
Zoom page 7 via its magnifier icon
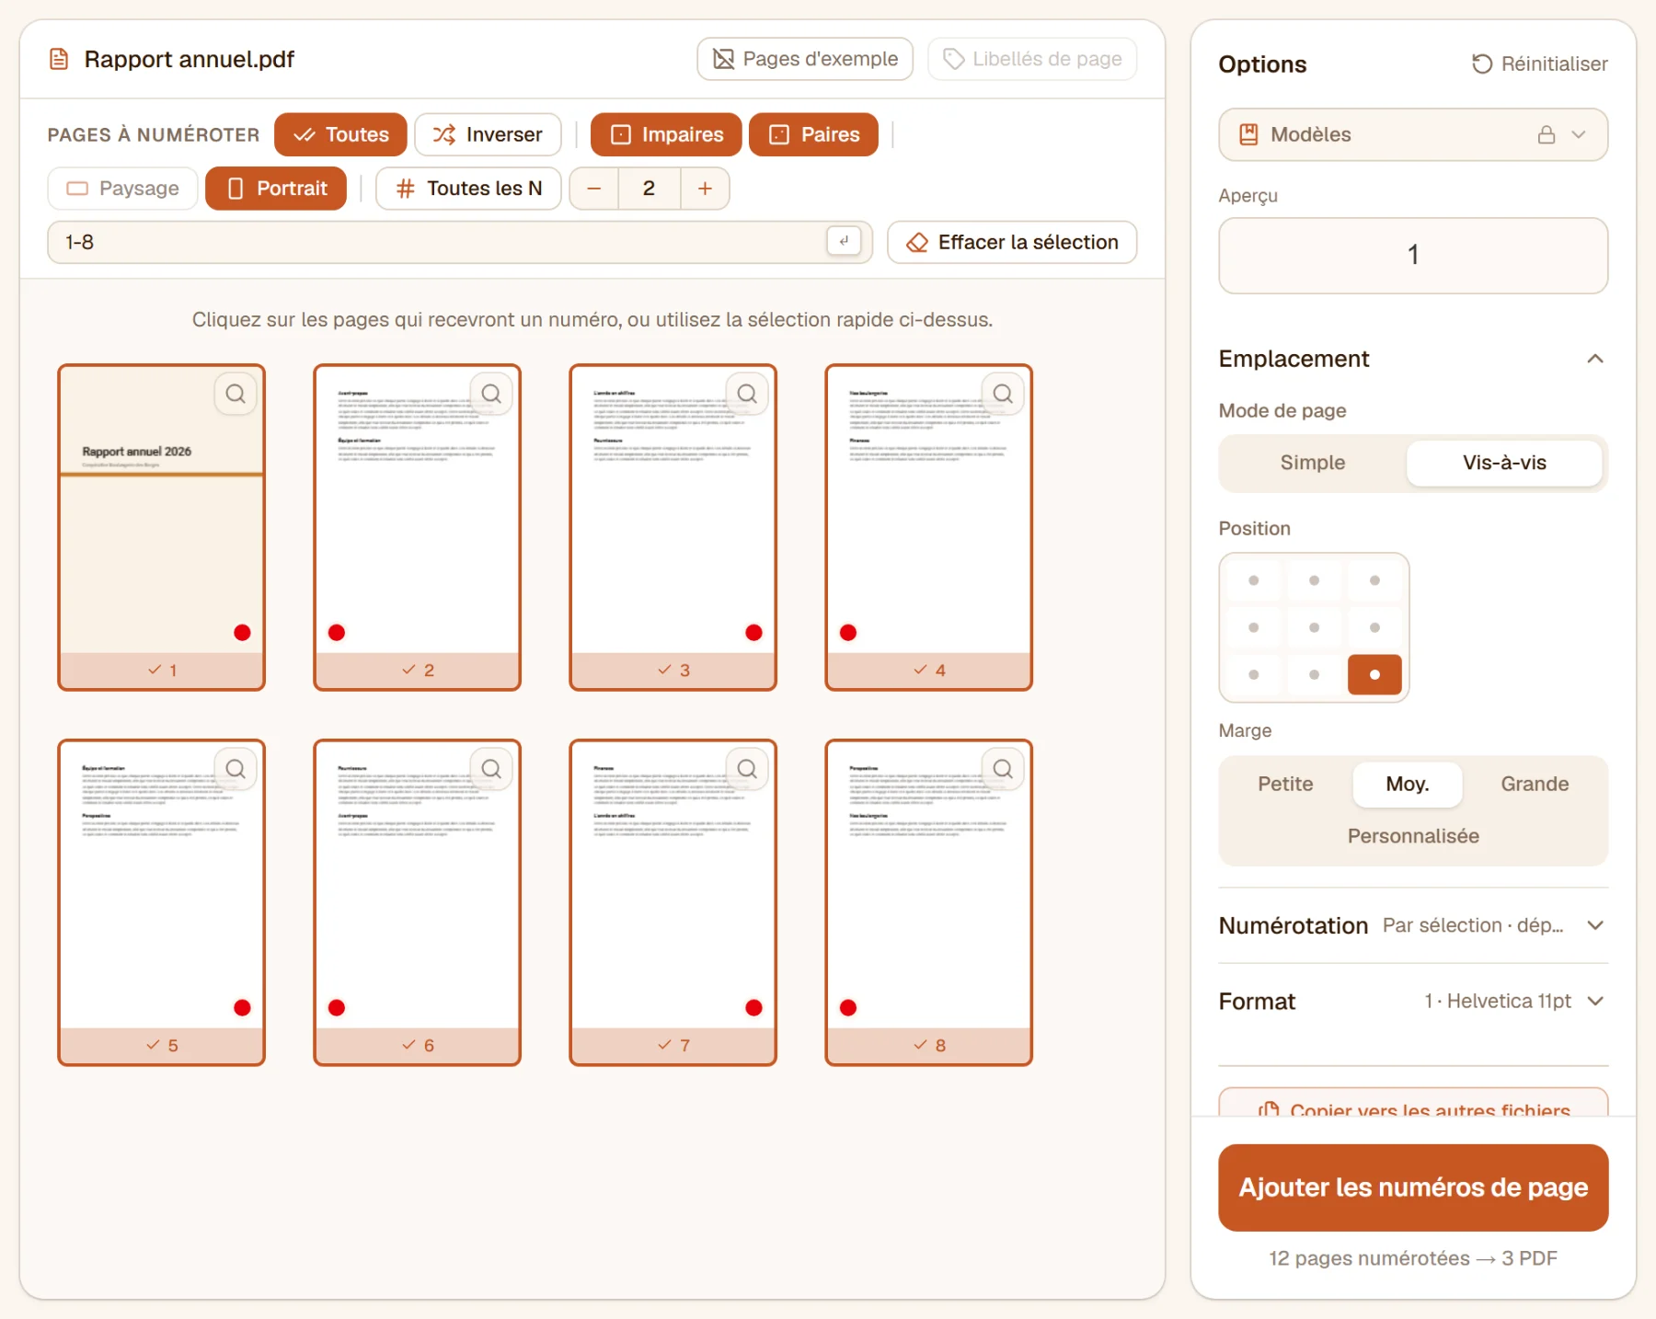(x=747, y=769)
